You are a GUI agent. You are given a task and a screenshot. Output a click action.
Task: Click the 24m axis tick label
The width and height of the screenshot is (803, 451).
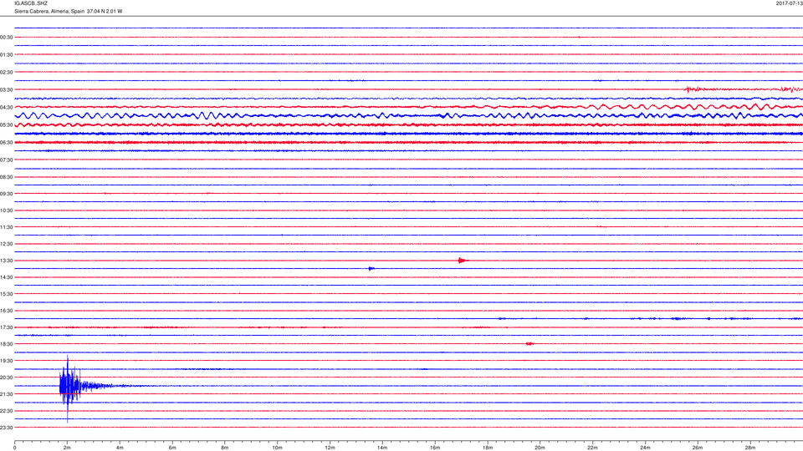[645, 448]
